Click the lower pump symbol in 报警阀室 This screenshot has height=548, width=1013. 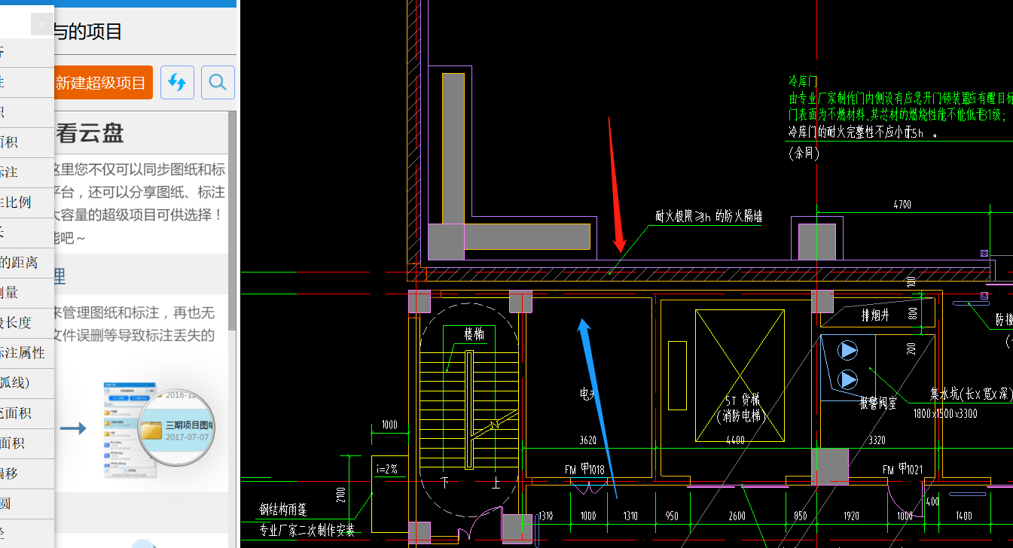[x=849, y=379]
